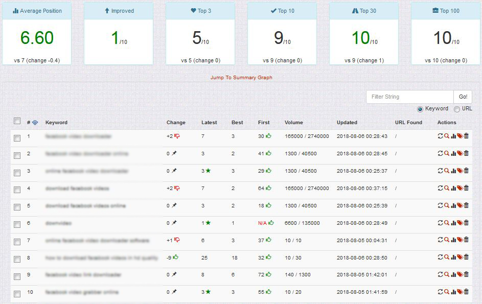Image resolution: width=482 pixels, height=304 pixels.
Task: Choose the URL filter radio button
Action: point(457,109)
